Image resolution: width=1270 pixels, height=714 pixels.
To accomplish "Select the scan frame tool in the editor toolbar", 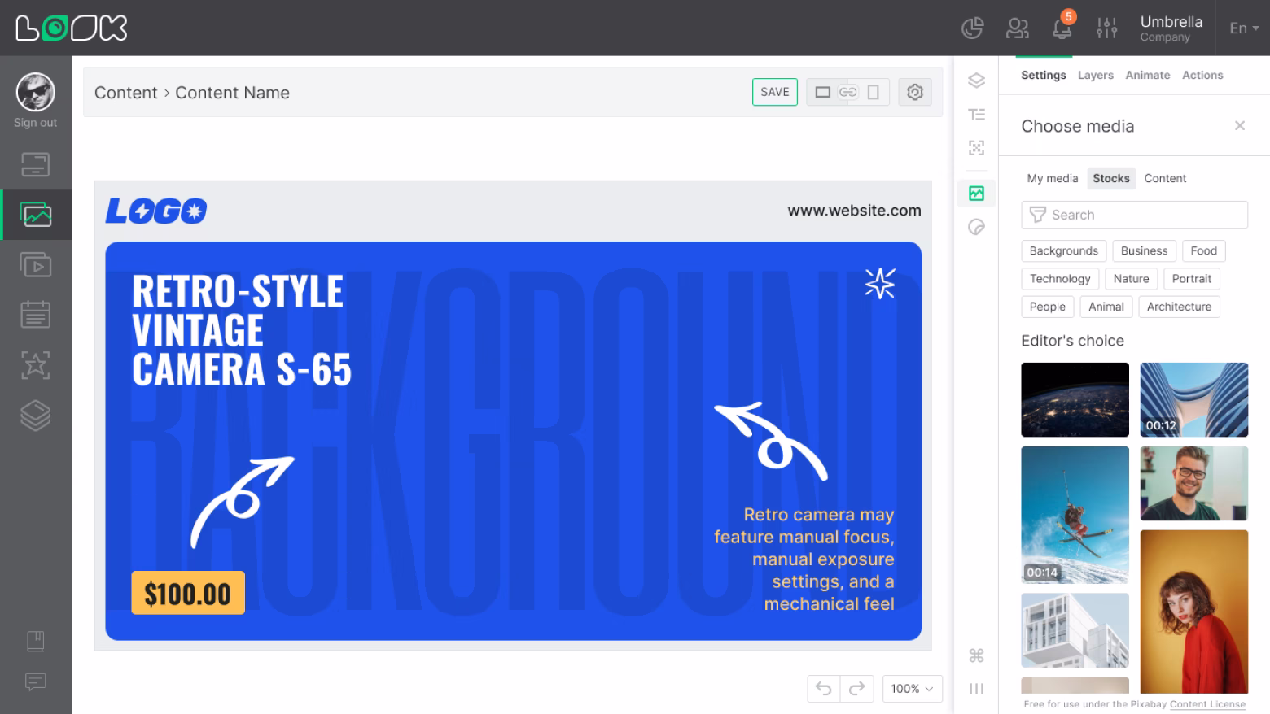I will pyautogui.click(x=977, y=148).
